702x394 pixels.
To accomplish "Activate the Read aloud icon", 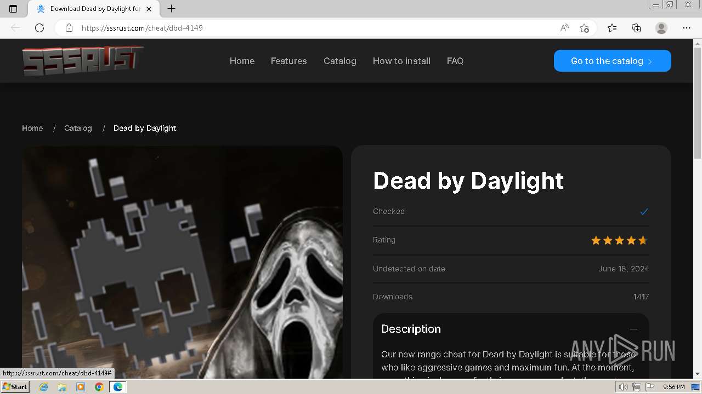I will 564,28.
